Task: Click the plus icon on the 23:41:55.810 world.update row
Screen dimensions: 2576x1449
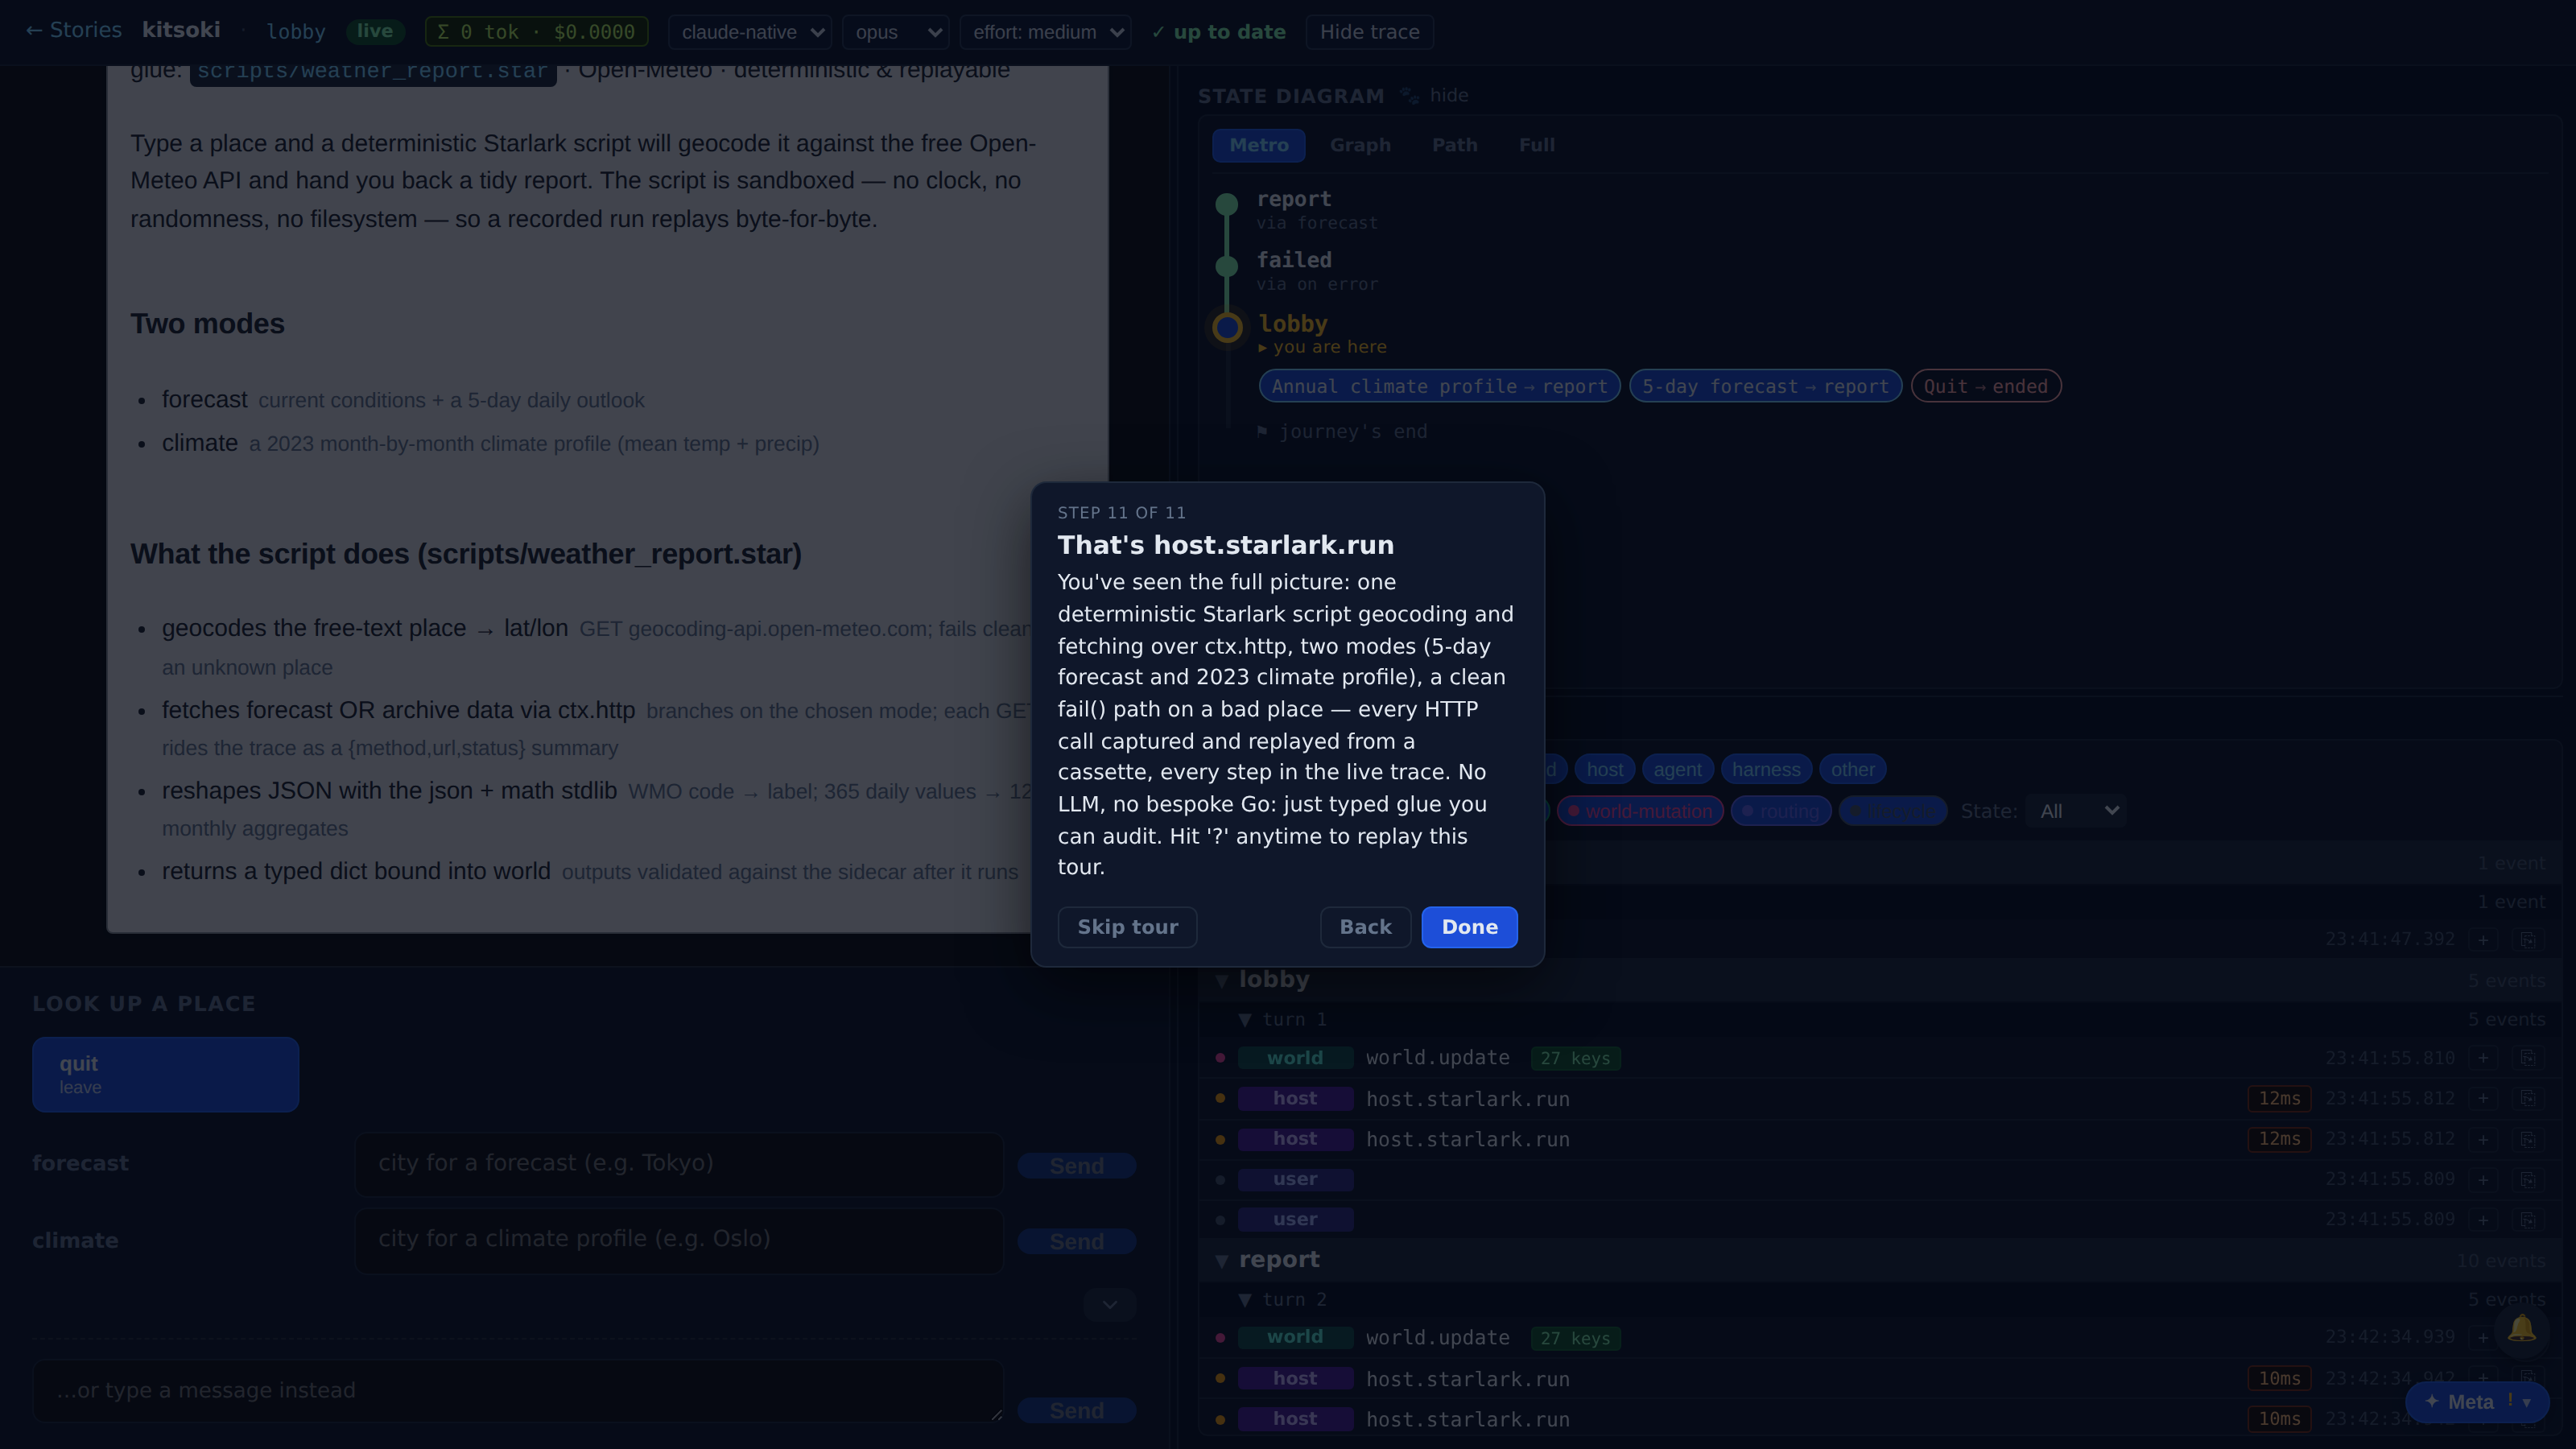Action: 2483,1058
